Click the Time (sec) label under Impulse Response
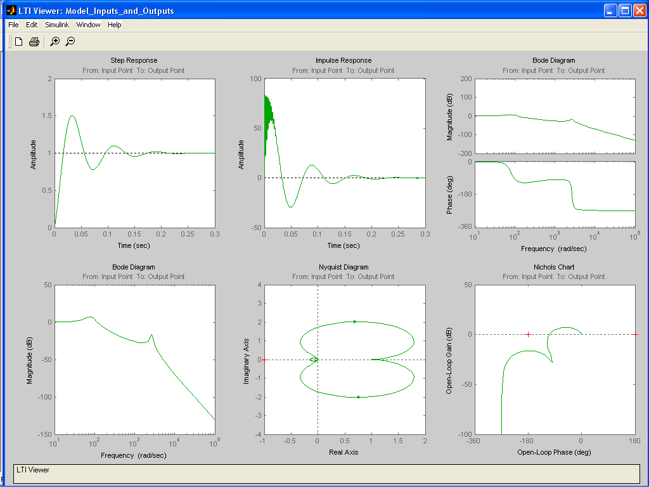This screenshot has height=487, width=649. [x=344, y=245]
